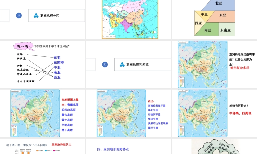
Task: Click the question 地势有何特点？
Action: [x=239, y=106]
